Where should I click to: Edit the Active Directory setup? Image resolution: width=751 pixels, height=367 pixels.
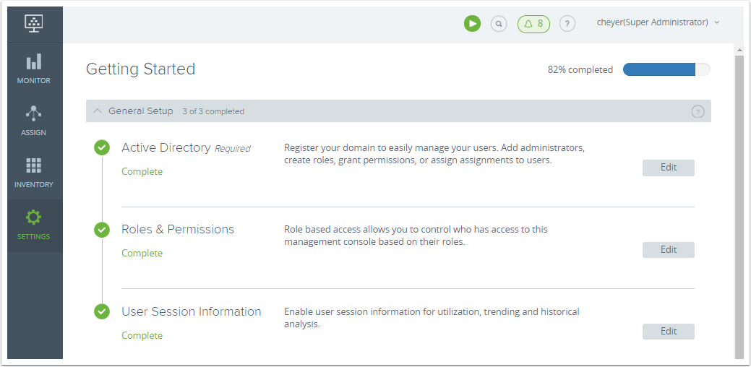(668, 168)
